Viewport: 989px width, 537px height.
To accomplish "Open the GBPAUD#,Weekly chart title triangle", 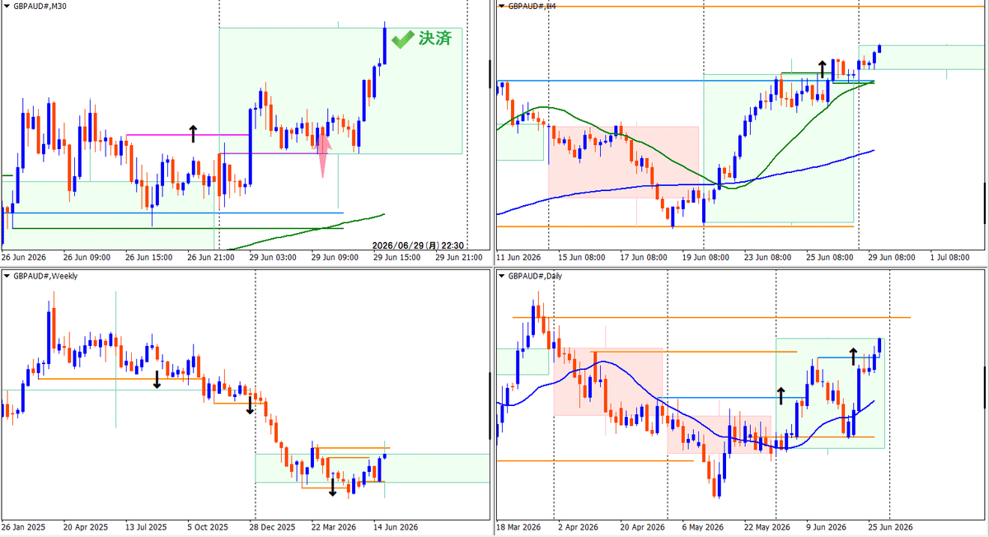I will pyautogui.click(x=7, y=276).
